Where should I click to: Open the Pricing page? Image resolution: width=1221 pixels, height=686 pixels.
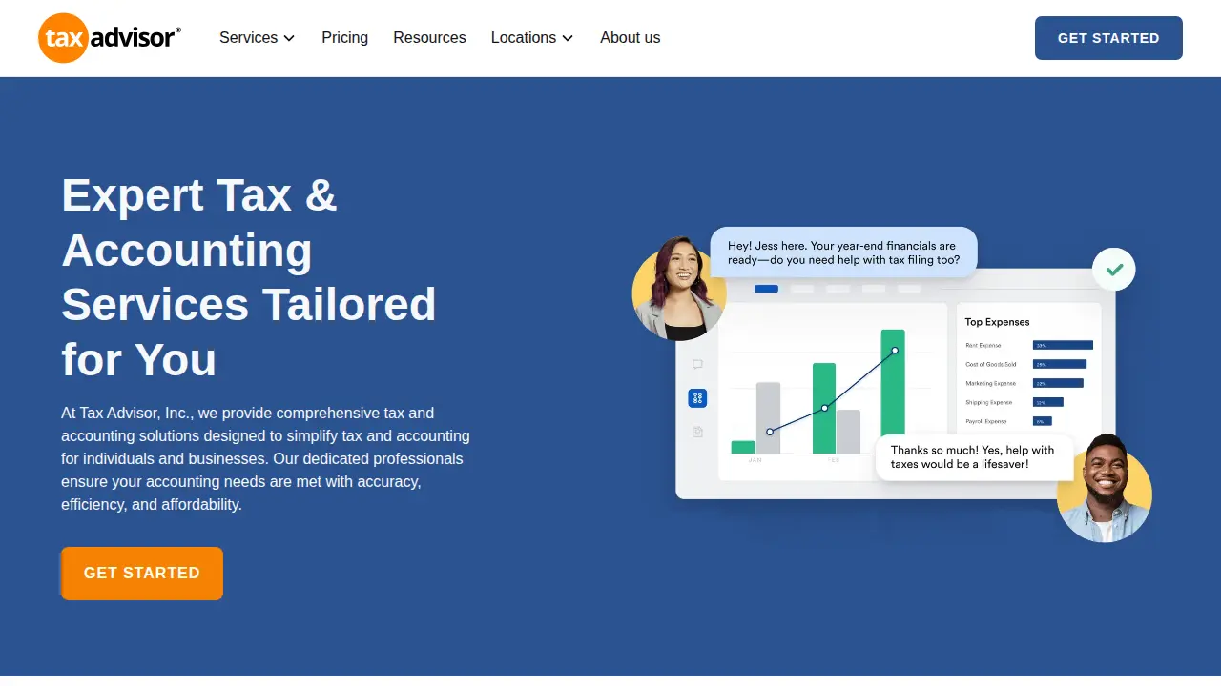click(x=344, y=38)
